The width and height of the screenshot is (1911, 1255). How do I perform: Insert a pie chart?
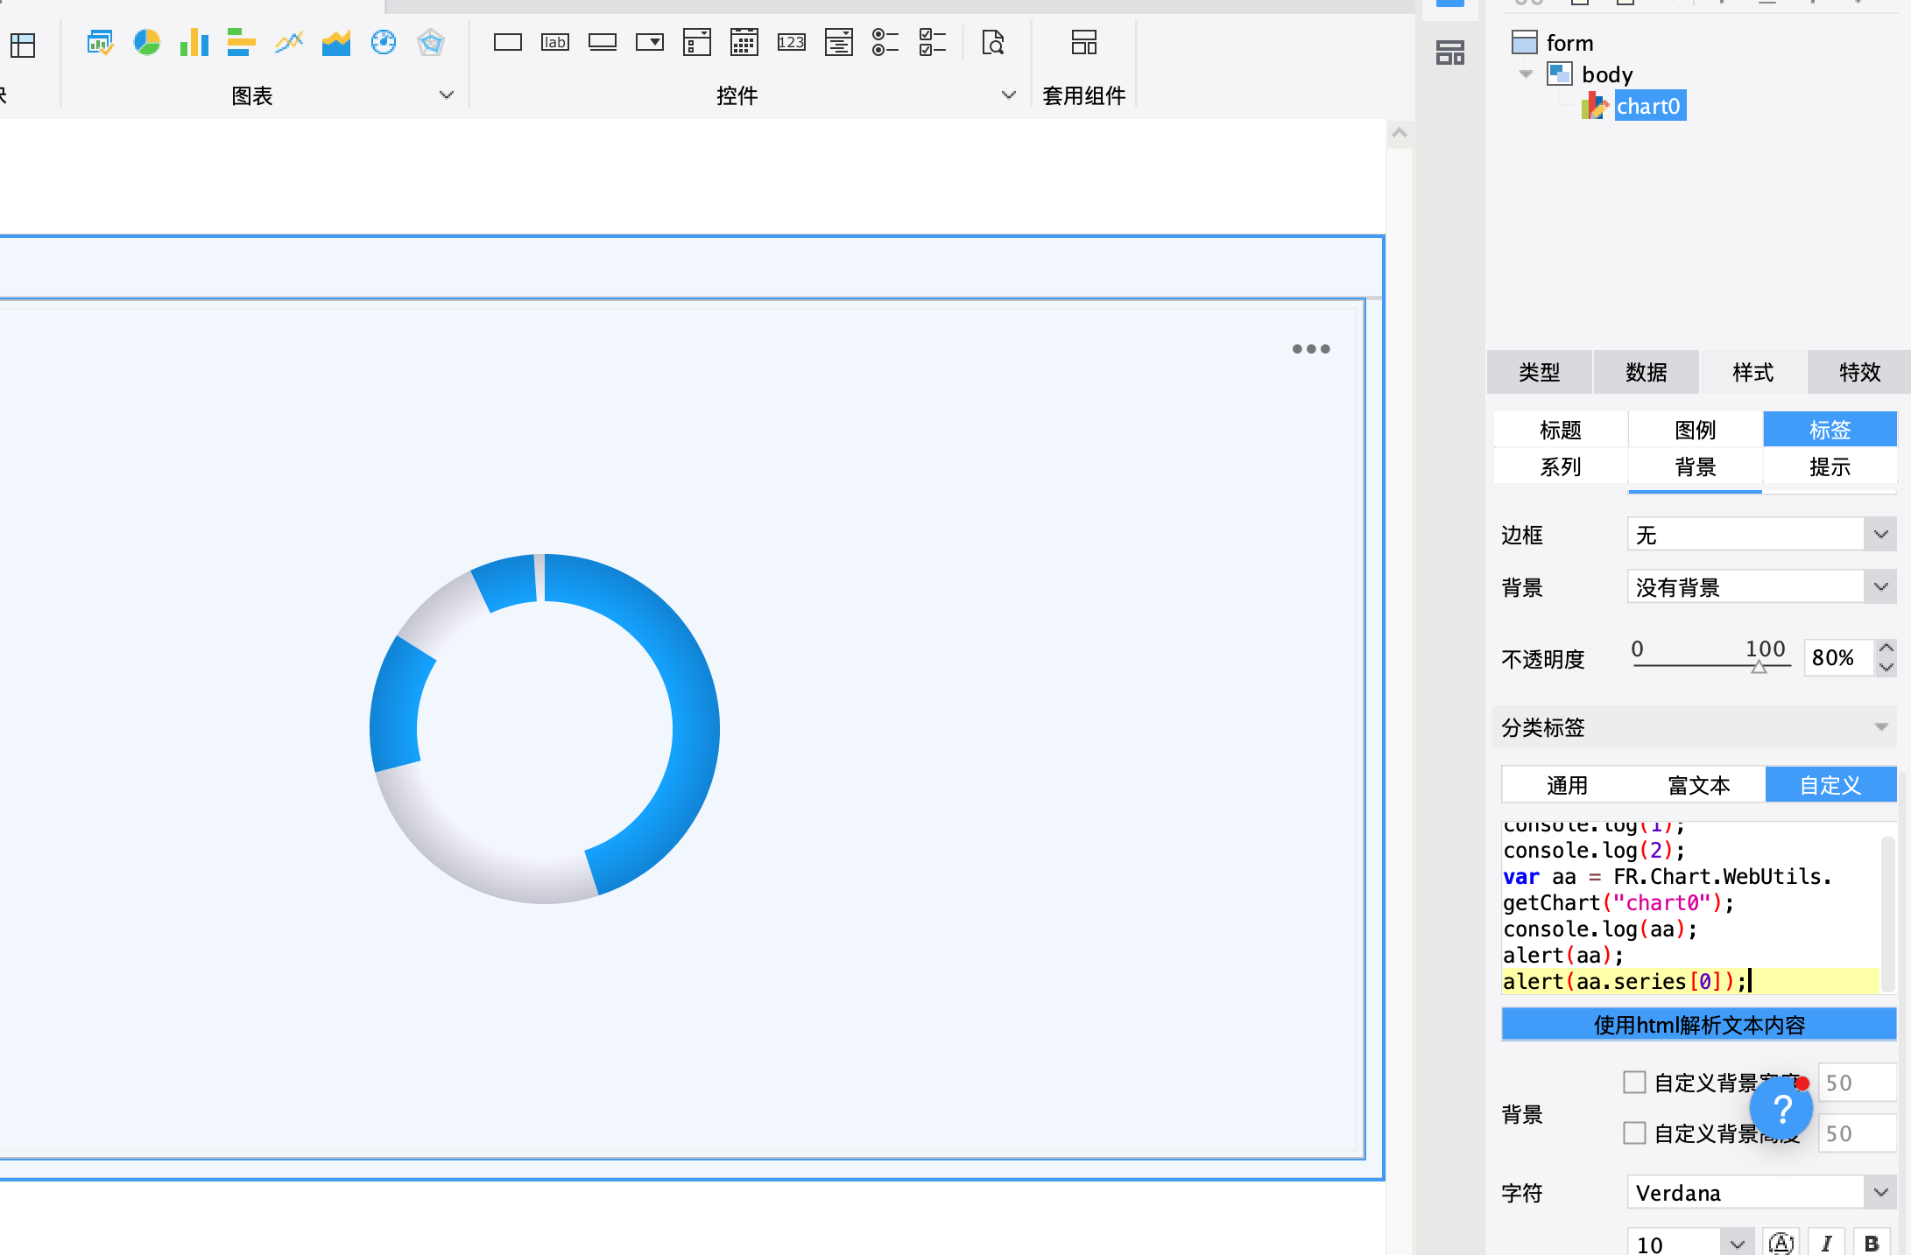[x=147, y=42]
